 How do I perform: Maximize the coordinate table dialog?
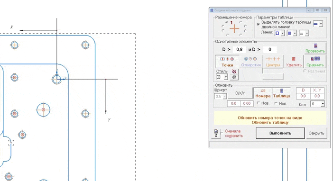[x=318, y=10]
